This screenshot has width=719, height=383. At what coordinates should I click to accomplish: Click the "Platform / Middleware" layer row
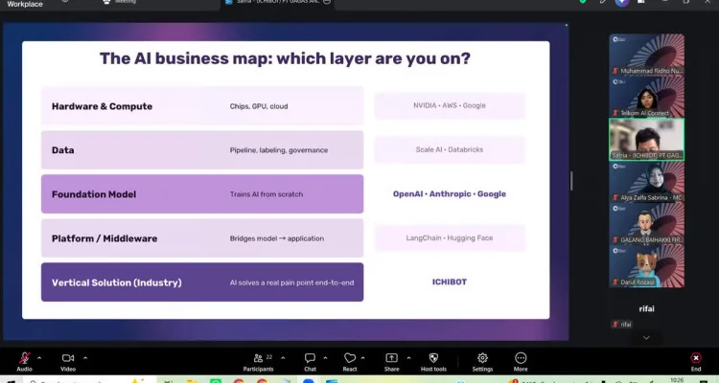pos(202,238)
